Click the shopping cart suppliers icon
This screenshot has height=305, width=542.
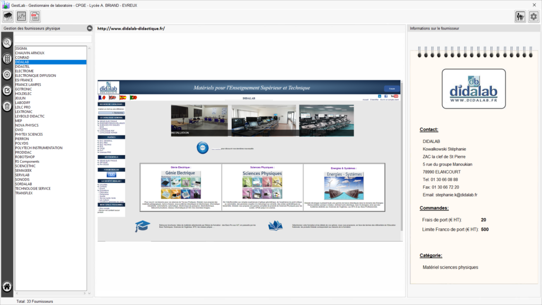(520, 16)
